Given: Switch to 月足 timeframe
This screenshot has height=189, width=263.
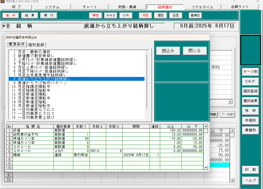Looking at the screenshot, I should tap(146, 15).
